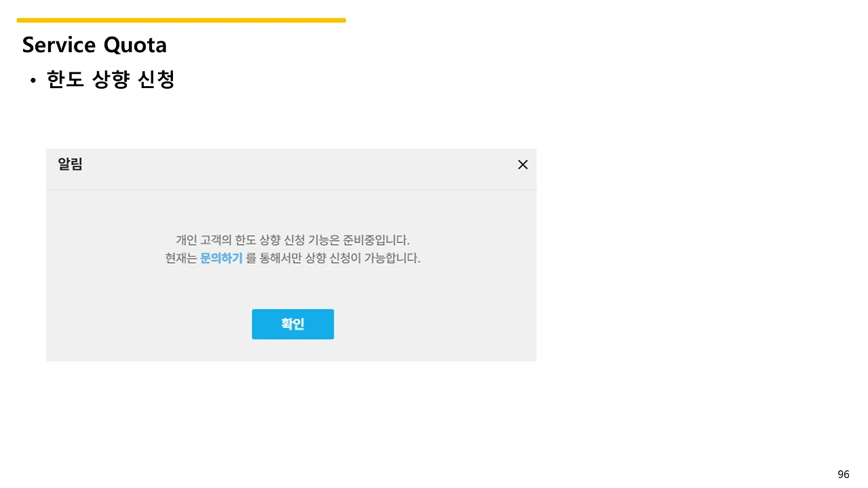868x488 pixels.
Task: Click the 알림 dialog title
Action: tap(70, 164)
